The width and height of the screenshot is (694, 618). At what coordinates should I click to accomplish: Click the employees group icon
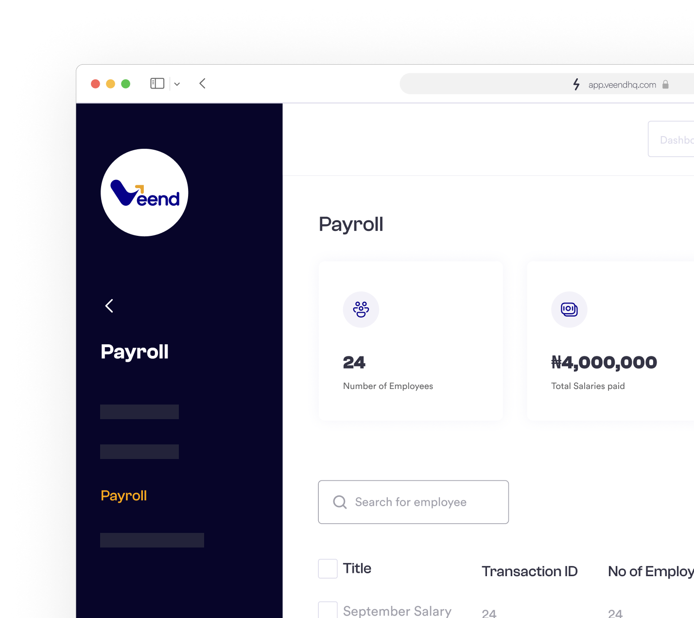coord(361,310)
